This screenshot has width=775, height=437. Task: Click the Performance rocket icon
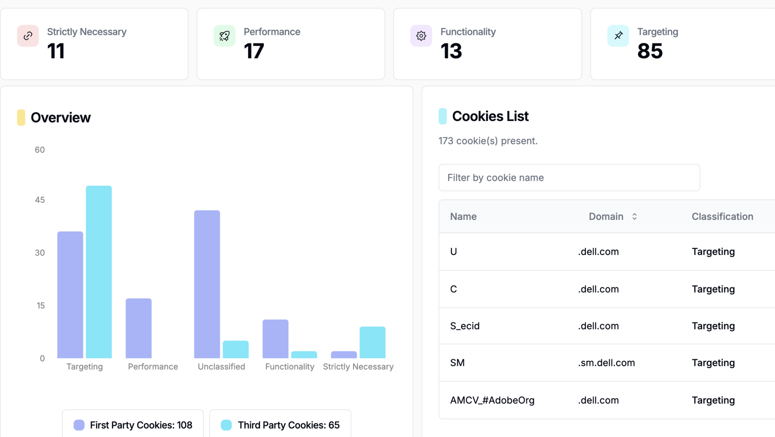pyautogui.click(x=224, y=36)
